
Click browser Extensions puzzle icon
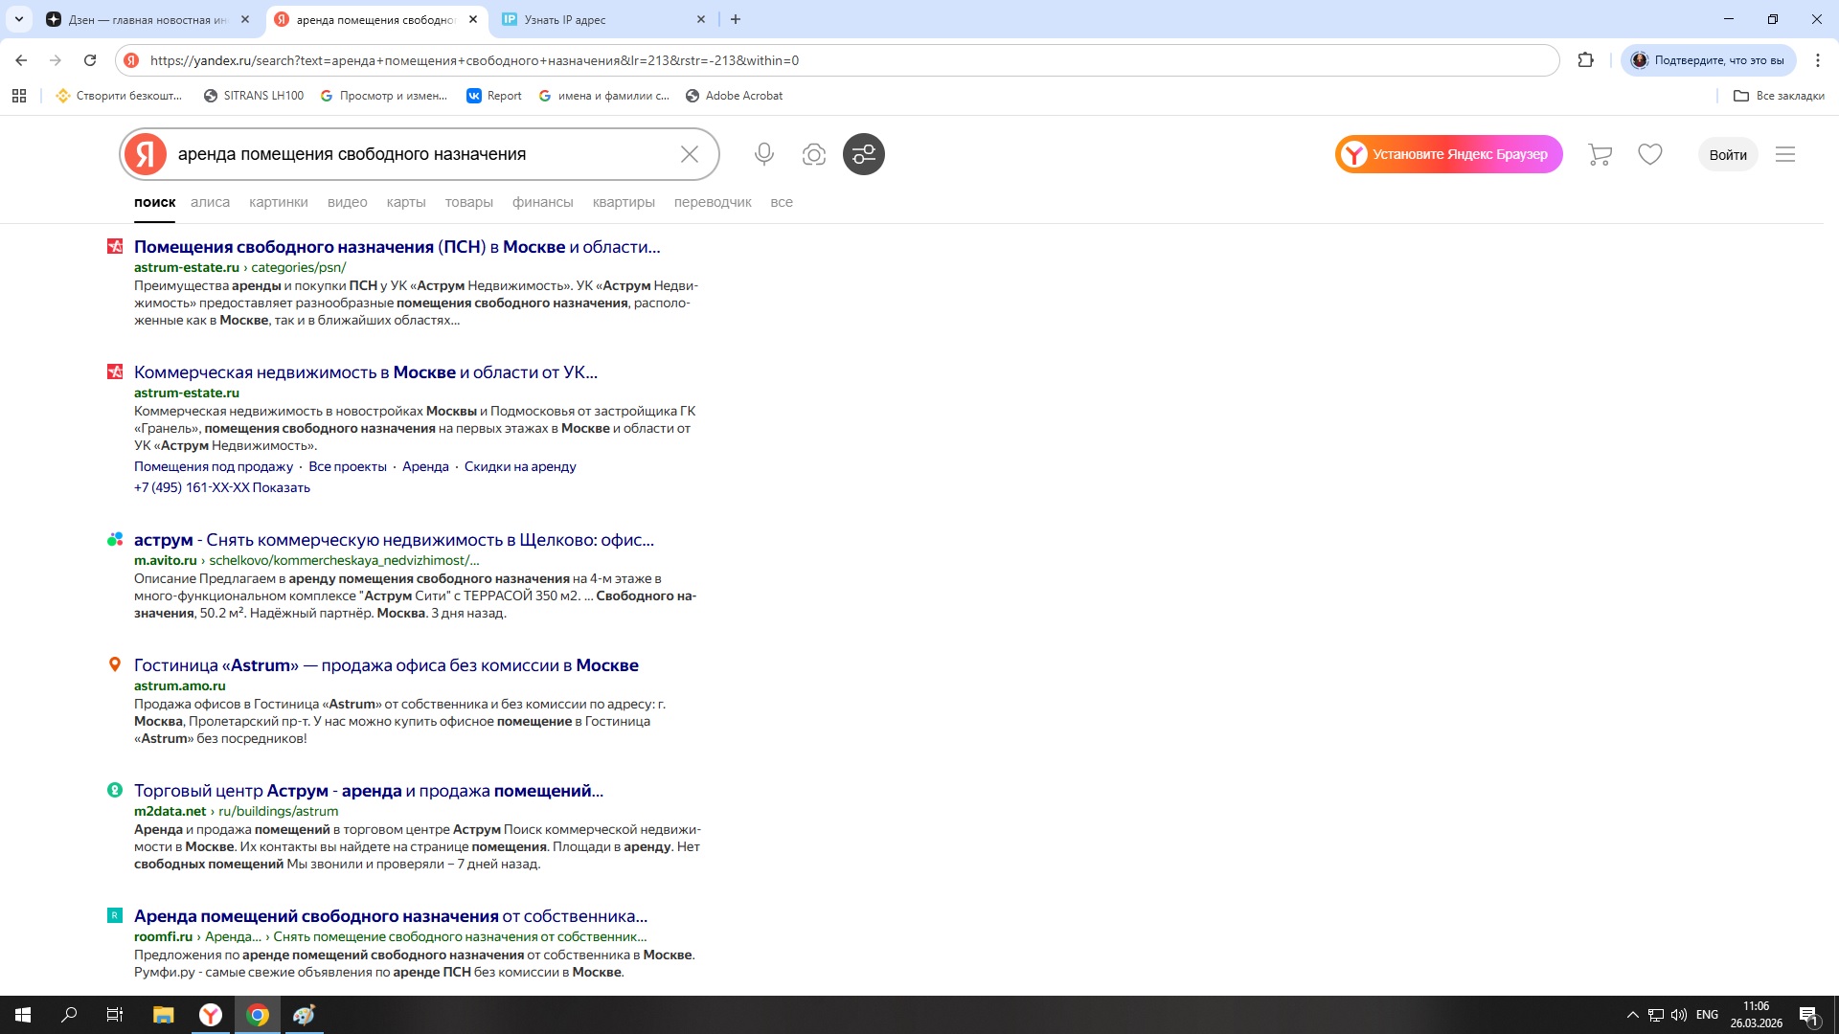point(1585,60)
